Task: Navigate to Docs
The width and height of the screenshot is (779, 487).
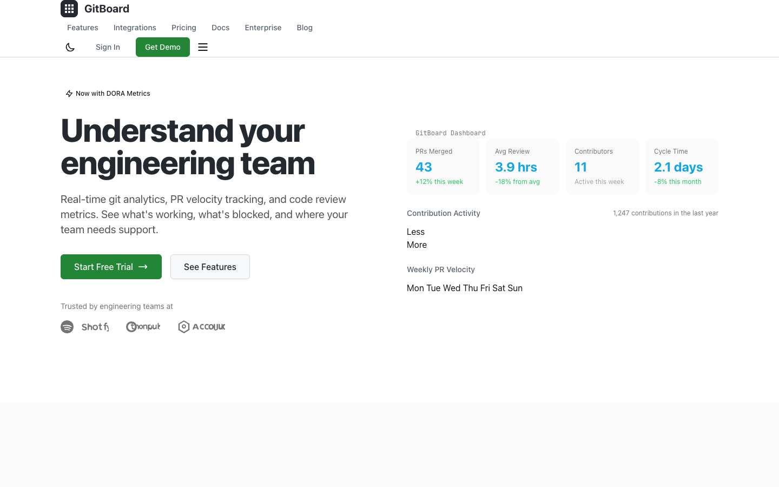Action: [220, 28]
